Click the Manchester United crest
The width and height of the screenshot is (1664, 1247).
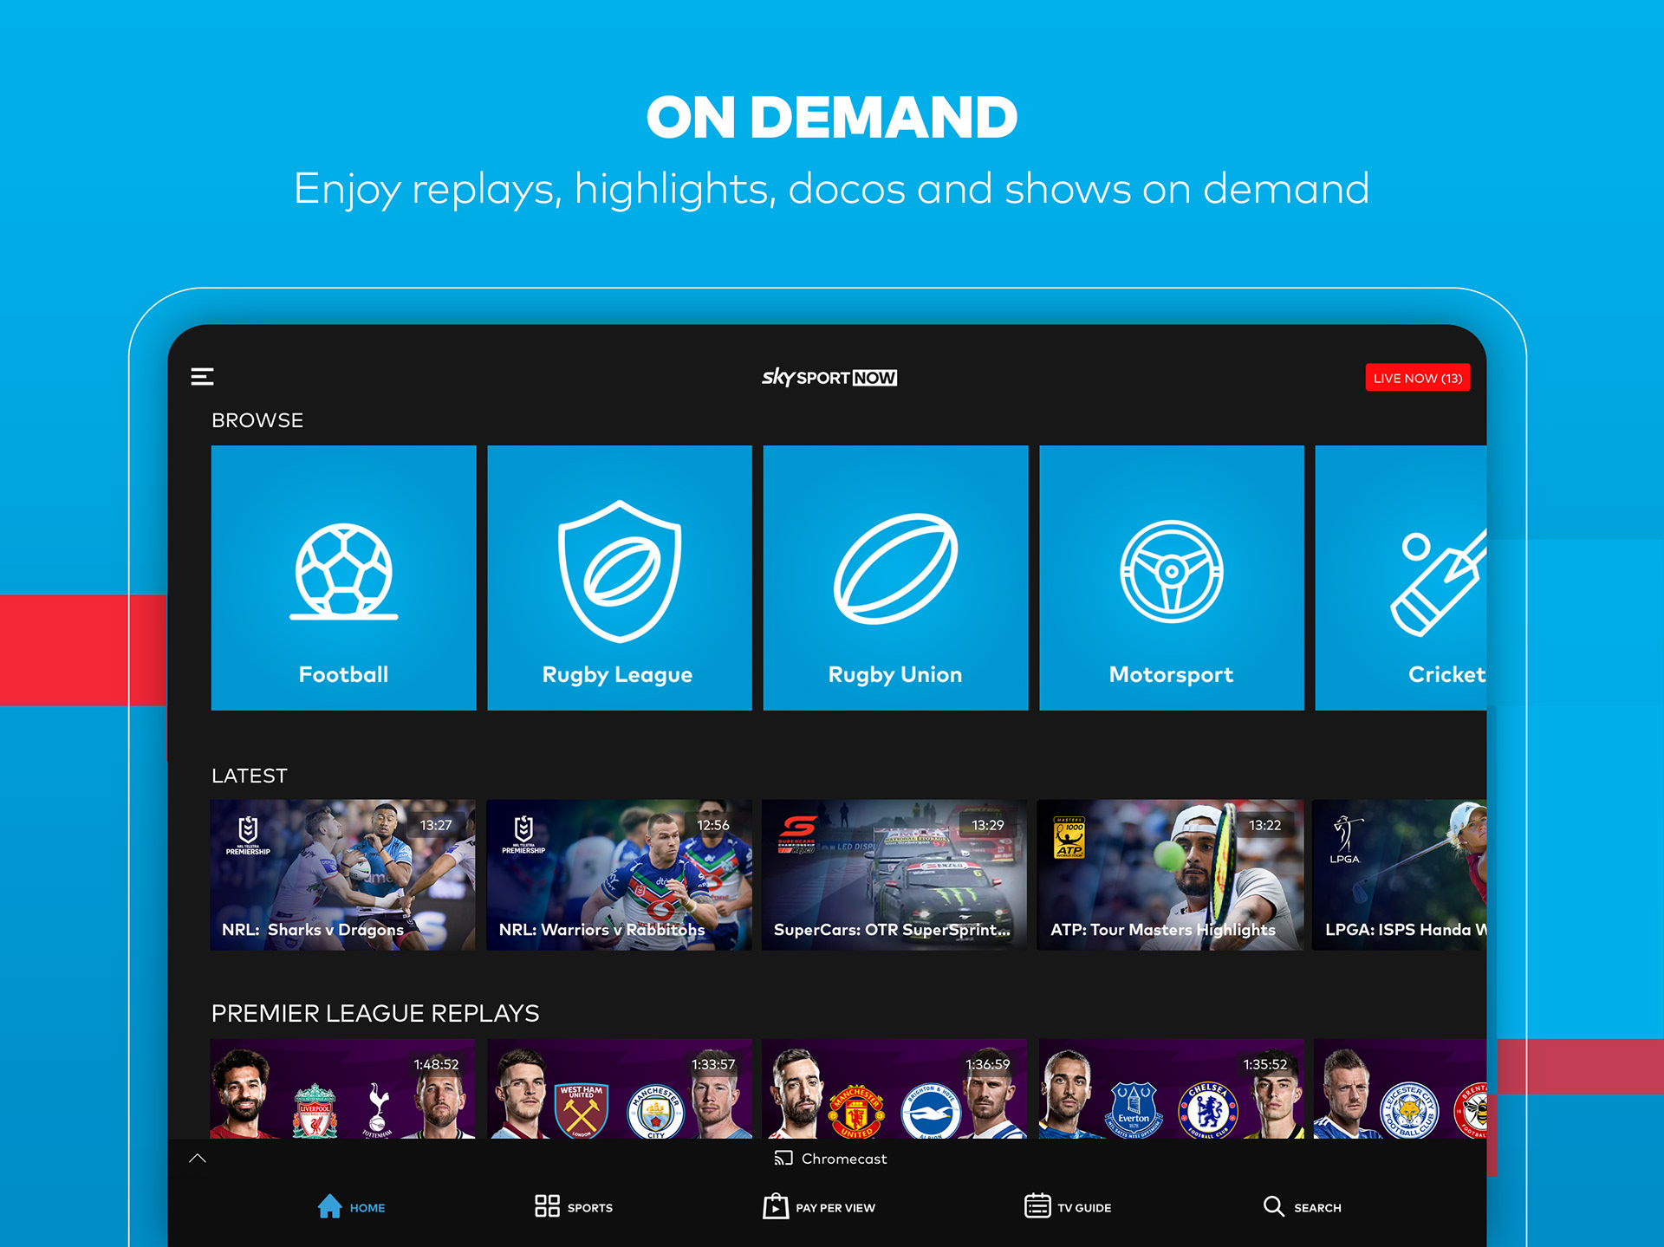click(x=856, y=1111)
